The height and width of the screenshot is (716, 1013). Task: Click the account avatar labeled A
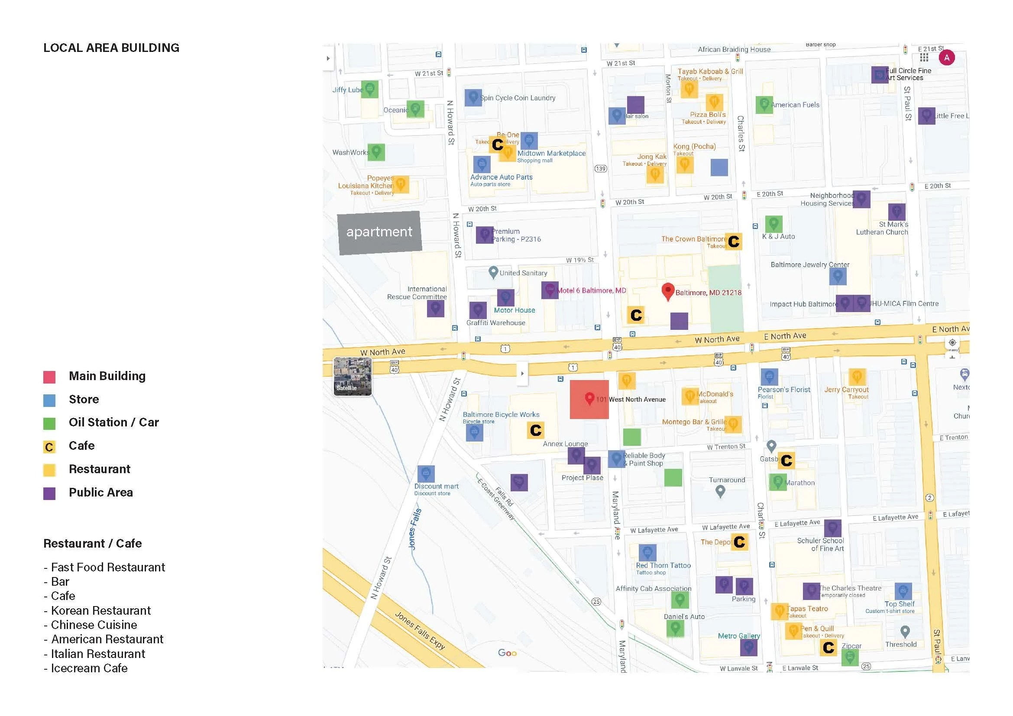pos(946,58)
